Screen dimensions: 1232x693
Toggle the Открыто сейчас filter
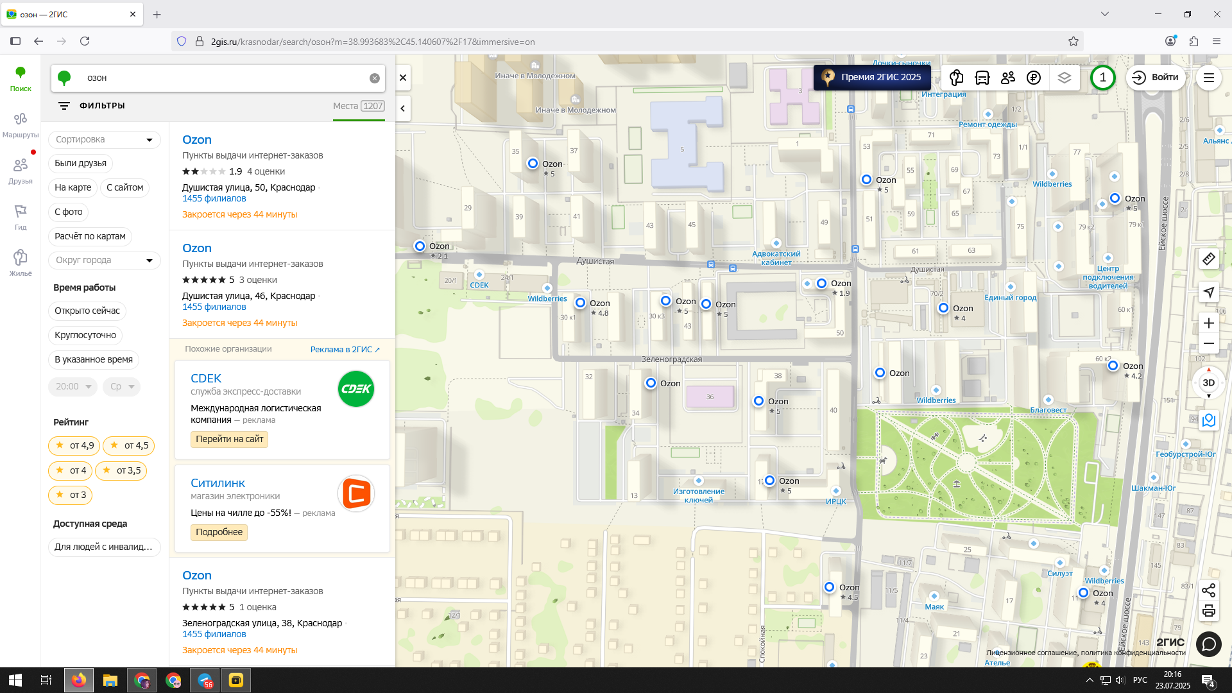tap(87, 311)
